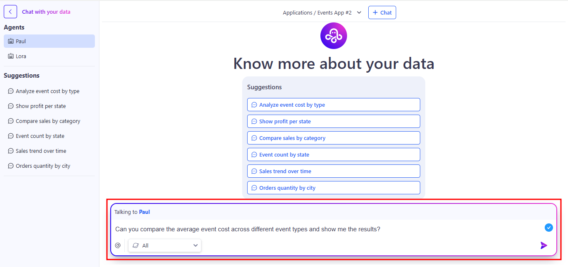Click the purple octopus logo
This screenshot has height=267, width=568.
click(x=333, y=36)
